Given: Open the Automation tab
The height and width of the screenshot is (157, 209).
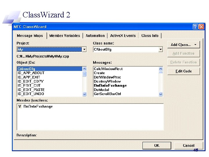Looking at the screenshot, I should (95, 36).
